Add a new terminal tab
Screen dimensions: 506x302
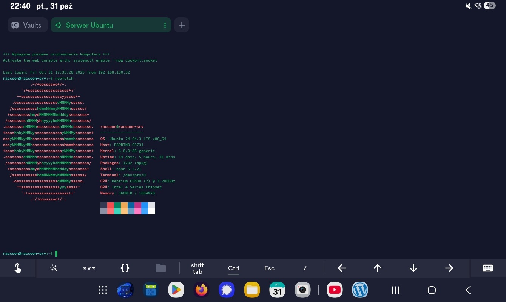point(182,25)
